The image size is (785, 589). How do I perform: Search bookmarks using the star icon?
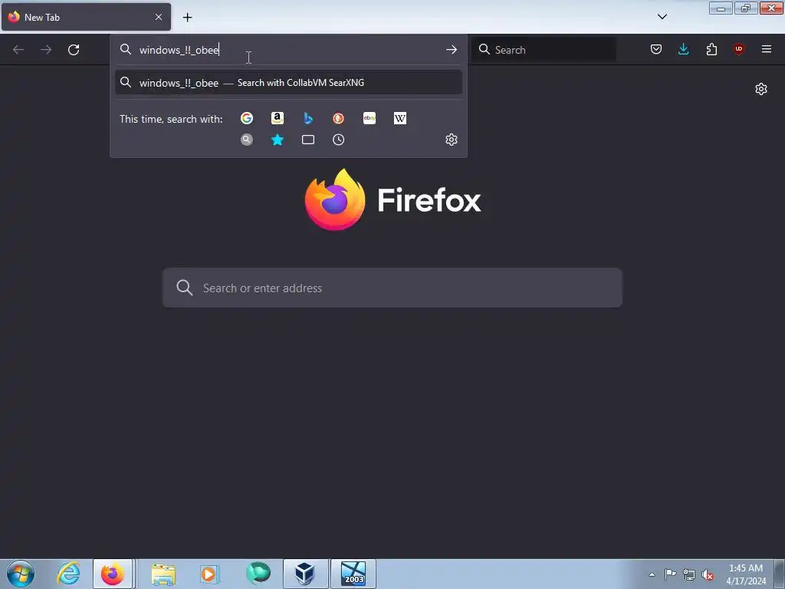(278, 140)
